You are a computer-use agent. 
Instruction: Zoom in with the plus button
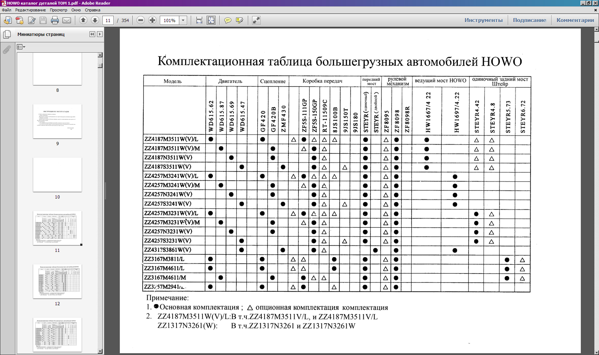tap(152, 21)
